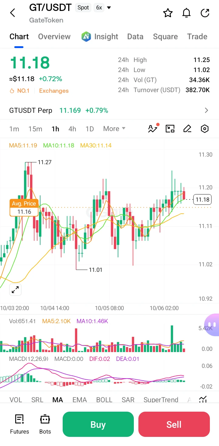This screenshot has height=446, width=219.
Task: Select the 4h timeframe
Action: pyautogui.click(x=72, y=129)
